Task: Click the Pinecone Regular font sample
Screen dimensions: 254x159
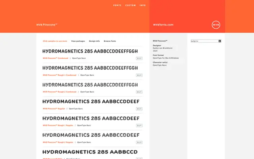Action: pyautogui.click(x=91, y=102)
